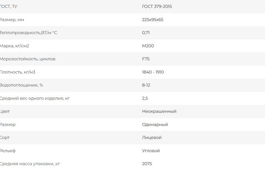Image resolution: width=265 pixels, height=169 pixels.
Task: Select the Водопоглощение, % label
Action: click(x=21, y=85)
